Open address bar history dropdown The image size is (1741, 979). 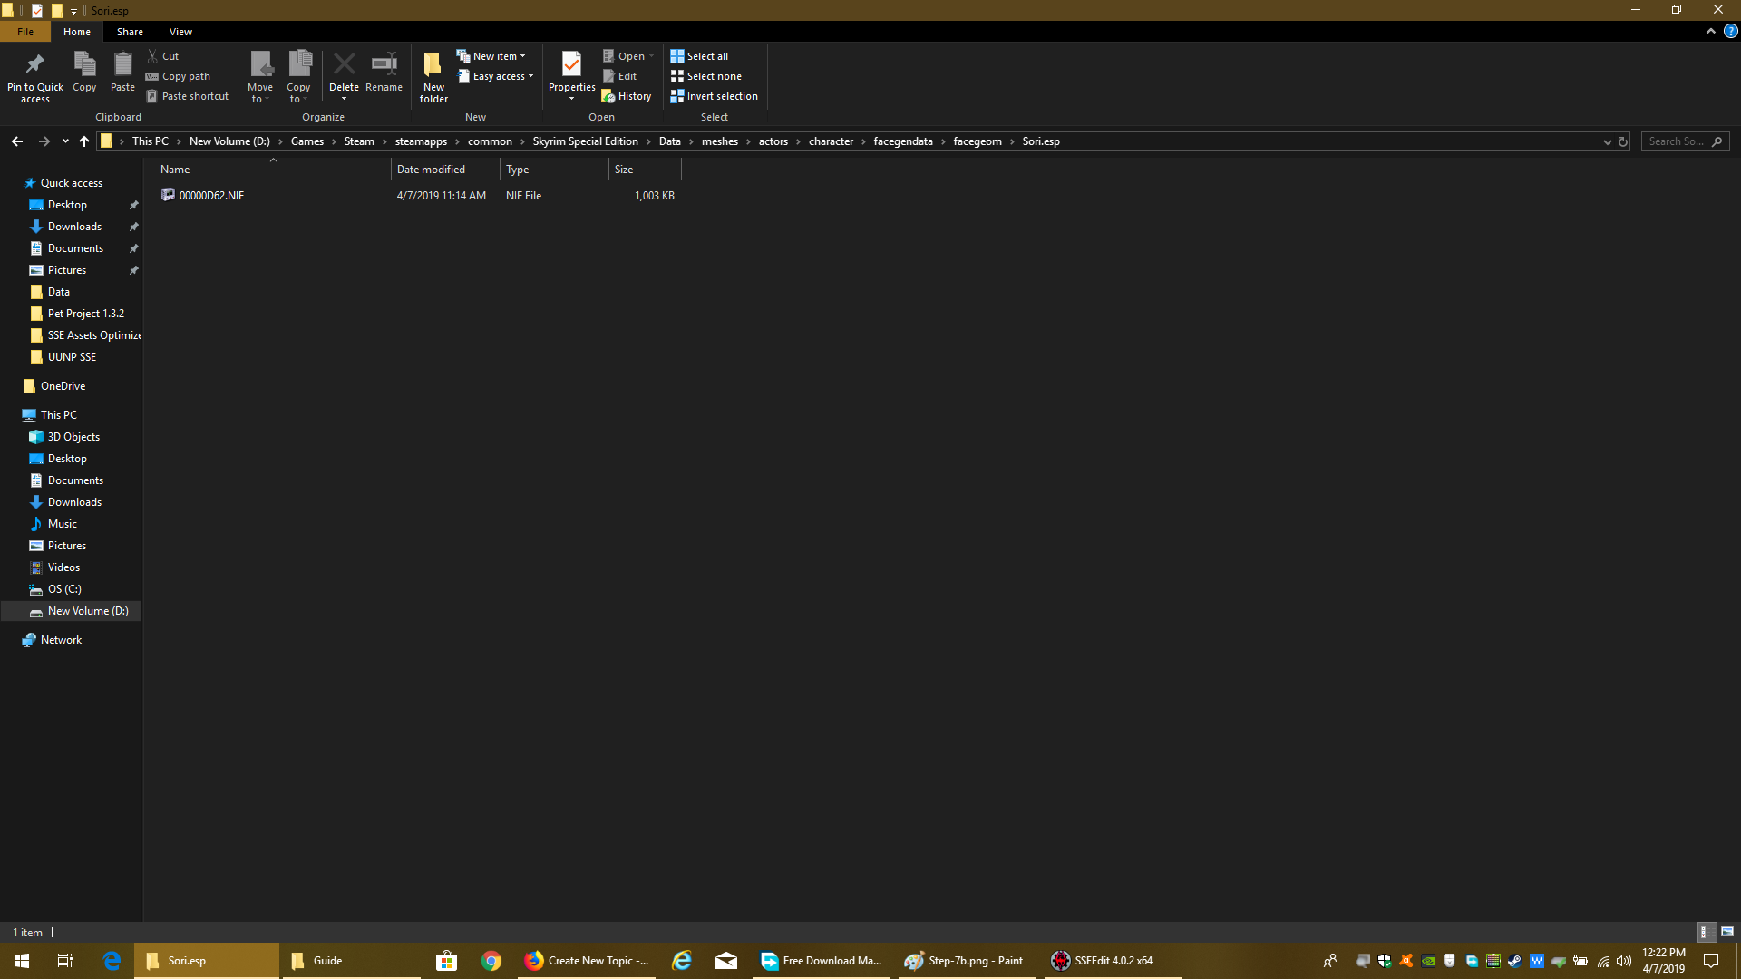[x=1608, y=141]
